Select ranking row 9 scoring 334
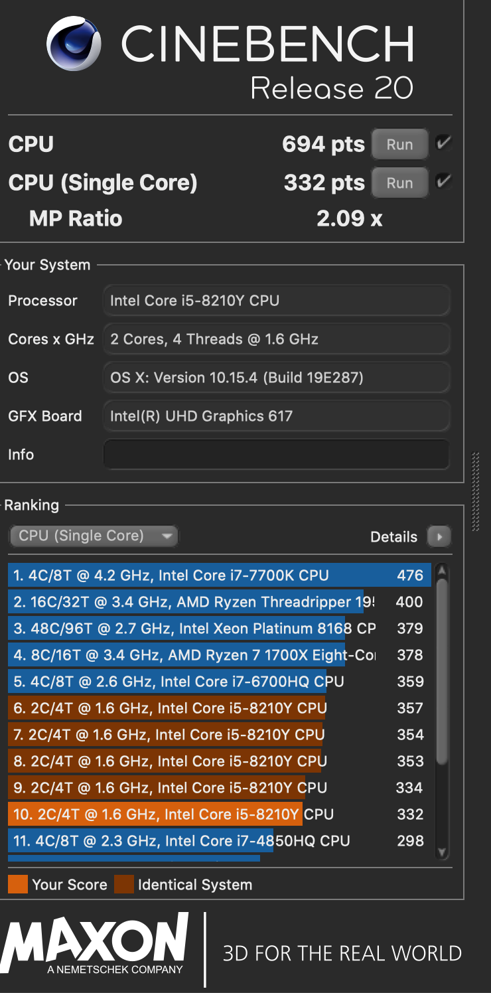The height and width of the screenshot is (993, 491). pos(220,787)
